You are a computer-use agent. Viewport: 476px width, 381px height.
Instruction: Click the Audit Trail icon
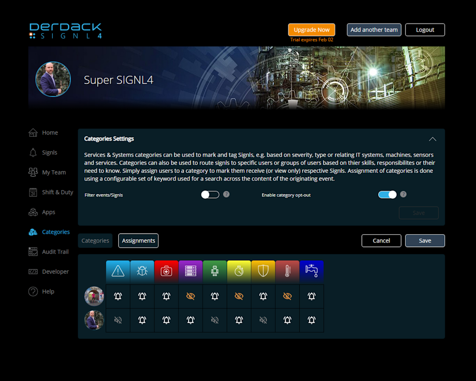(x=33, y=251)
